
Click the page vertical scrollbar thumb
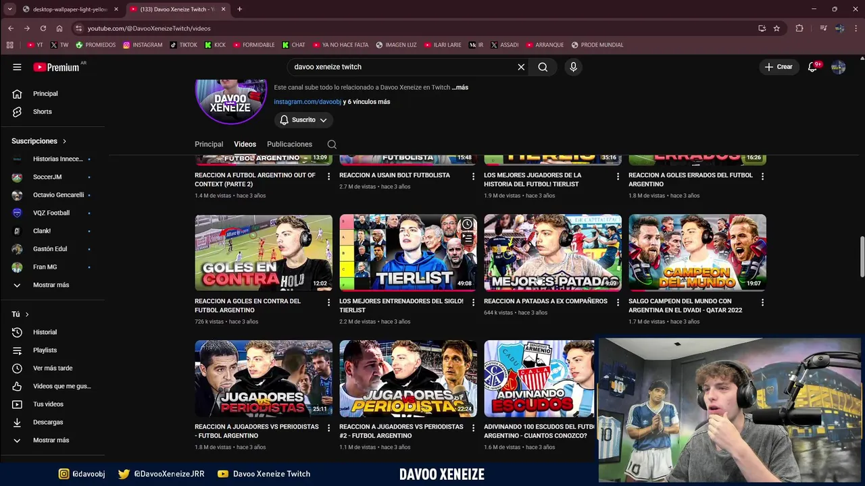(862, 256)
